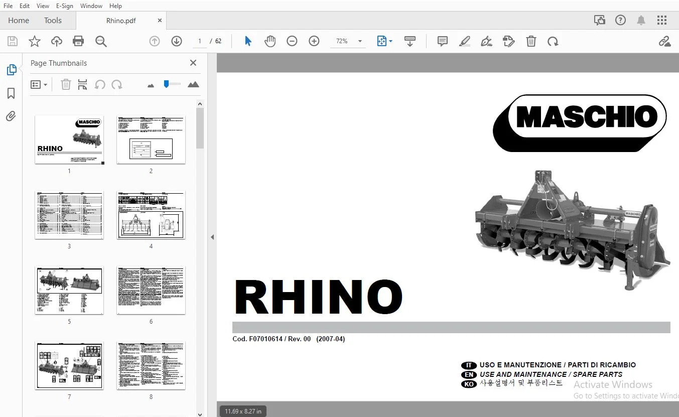The image size is (679, 417).
Task: Click the page number input field
Action: (200, 41)
